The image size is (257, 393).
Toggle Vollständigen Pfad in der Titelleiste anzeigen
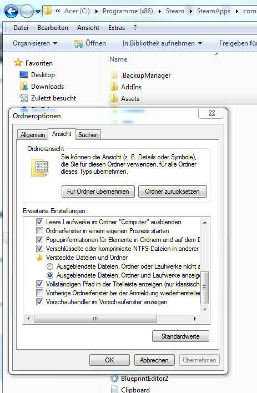pyautogui.click(x=39, y=284)
